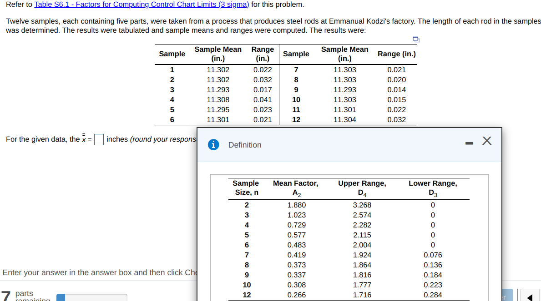The height and width of the screenshot is (301, 541).
Task: Click the Definition title text
Action: (x=245, y=145)
